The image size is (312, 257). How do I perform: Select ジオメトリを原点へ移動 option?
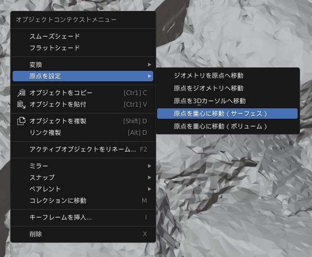coord(227,75)
